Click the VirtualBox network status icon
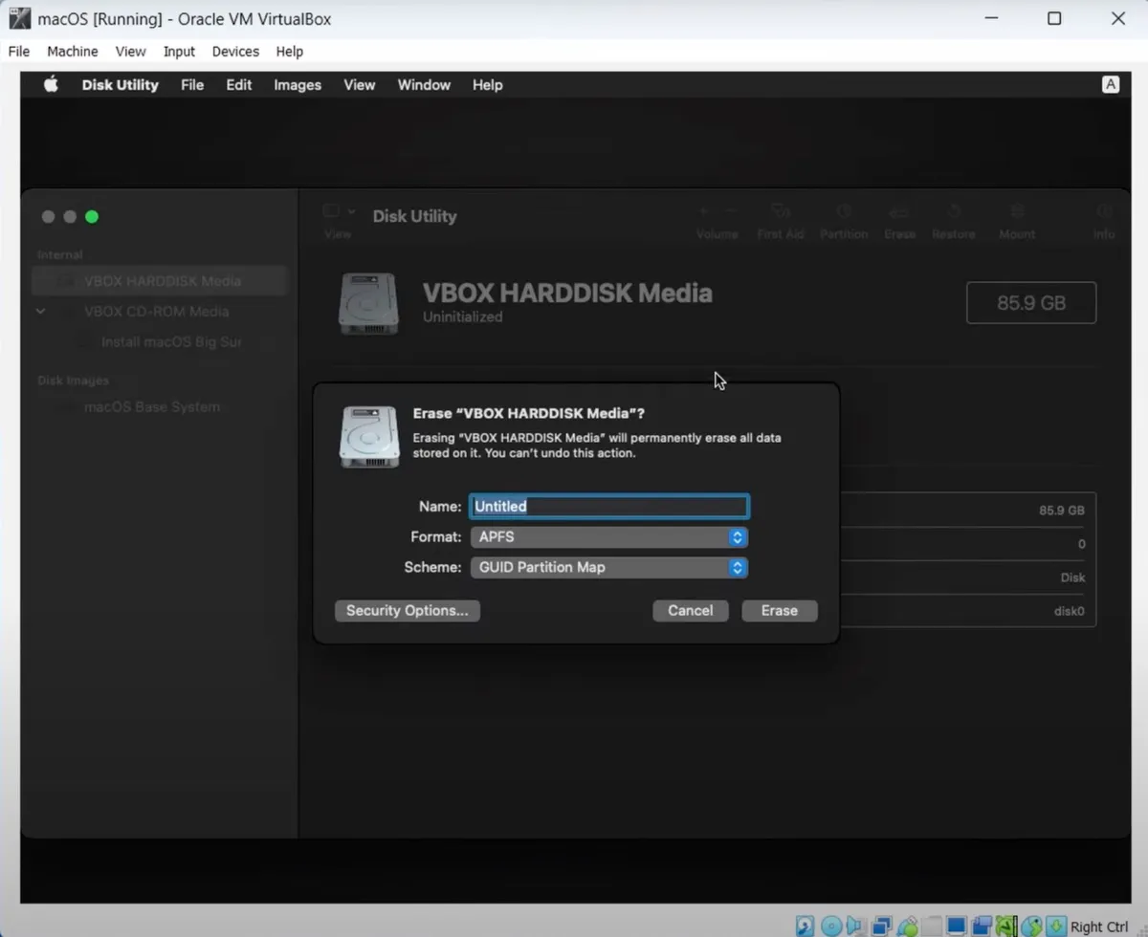 tap(881, 926)
